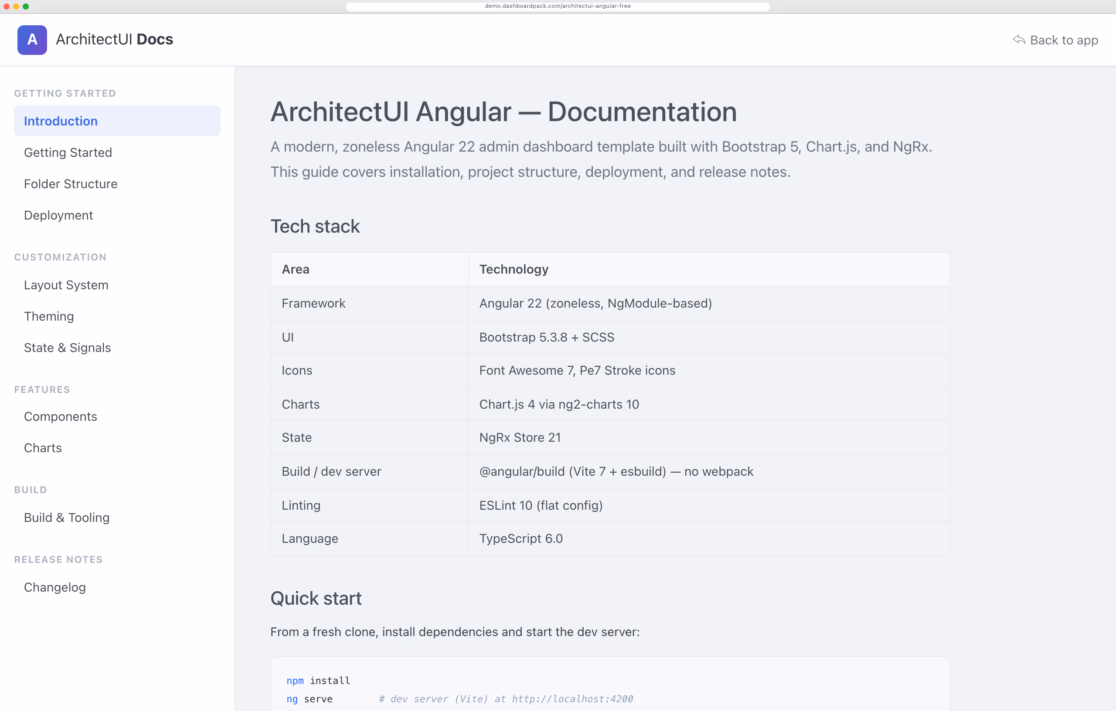The image size is (1116, 711).
Task: Click the 'npm install' code line
Action: tap(318, 681)
